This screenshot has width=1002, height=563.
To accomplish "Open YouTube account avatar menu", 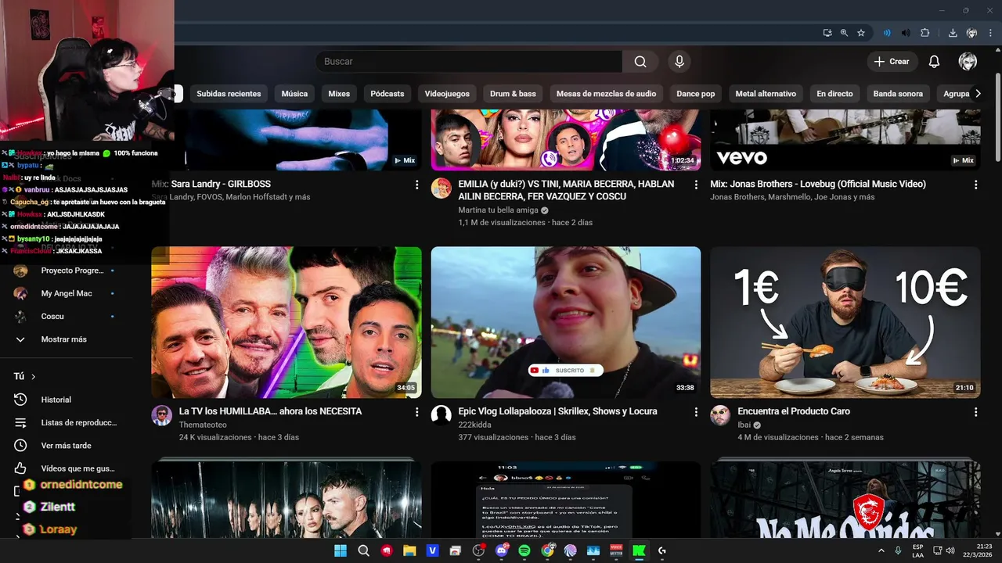I will click(x=968, y=62).
